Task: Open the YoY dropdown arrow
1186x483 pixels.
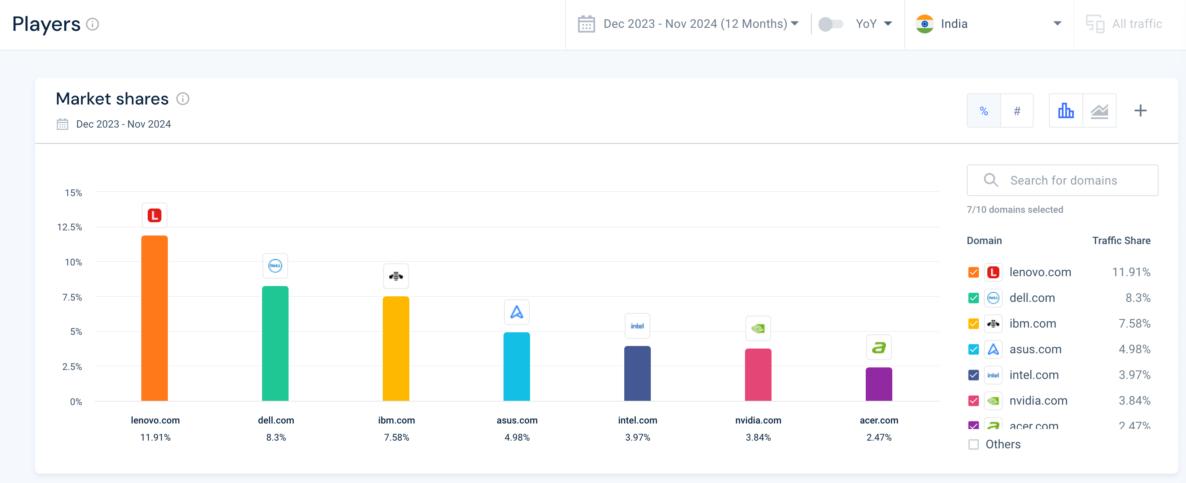Action: click(x=888, y=24)
